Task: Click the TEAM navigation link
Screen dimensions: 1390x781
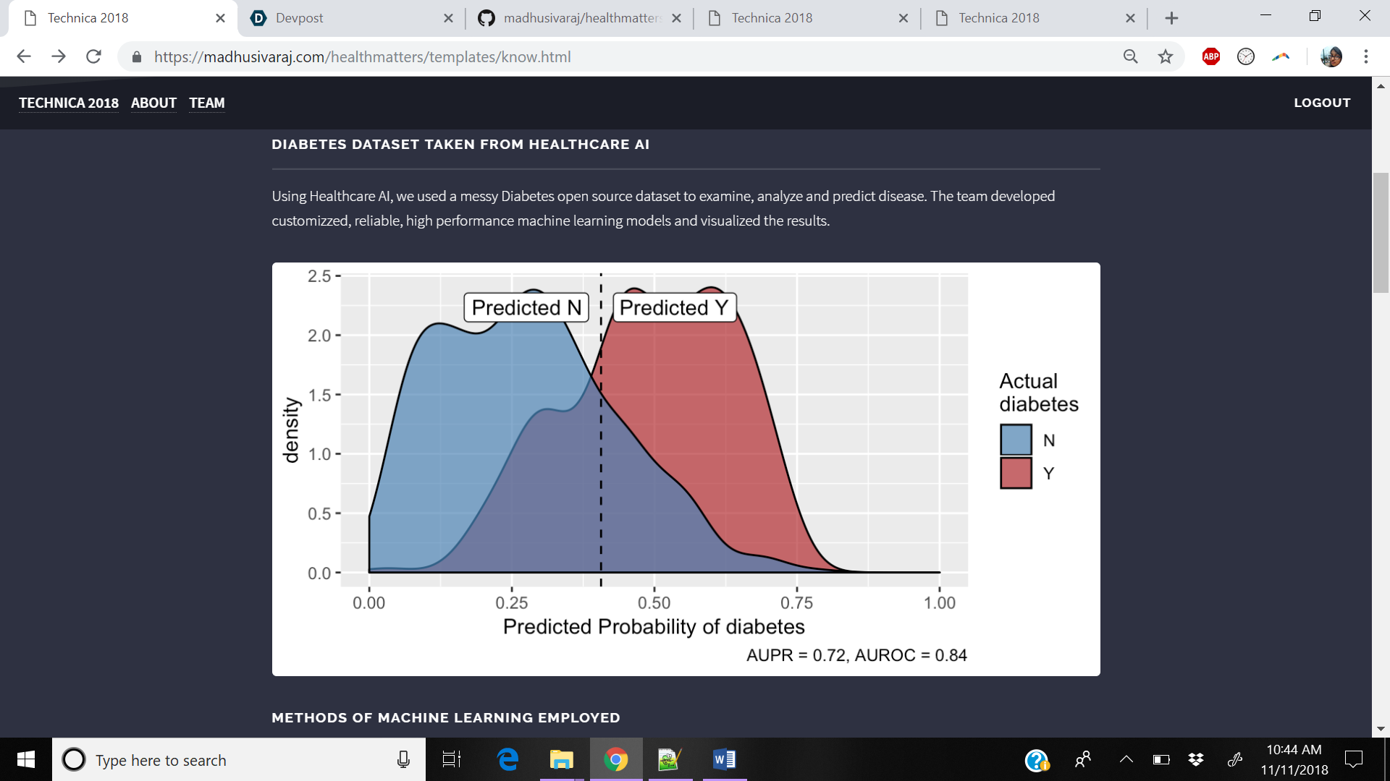Action: 207,103
